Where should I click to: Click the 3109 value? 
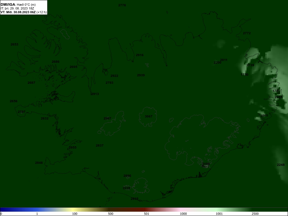206,164
